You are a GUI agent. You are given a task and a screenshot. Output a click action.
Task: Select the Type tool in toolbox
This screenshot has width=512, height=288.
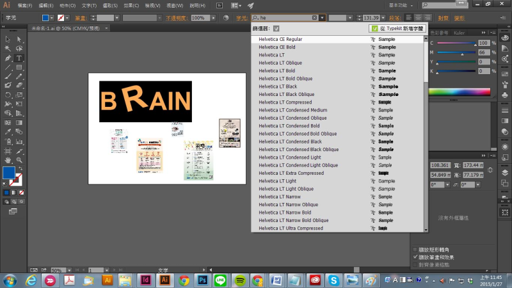pos(19,58)
